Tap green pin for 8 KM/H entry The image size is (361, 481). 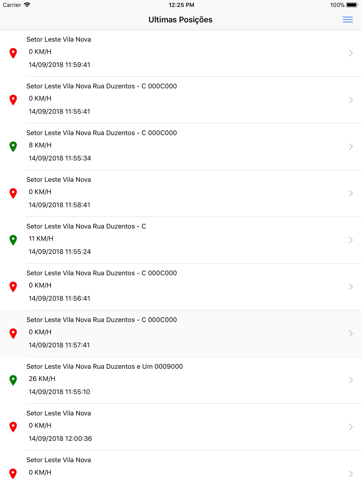pyautogui.click(x=13, y=147)
